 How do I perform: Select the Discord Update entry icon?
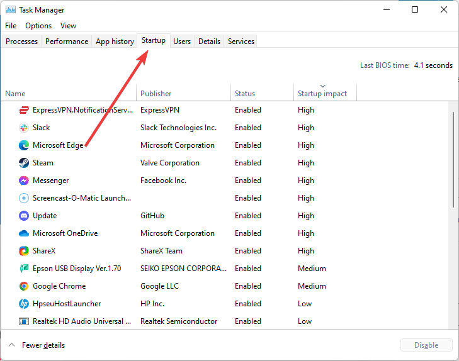[x=23, y=216]
